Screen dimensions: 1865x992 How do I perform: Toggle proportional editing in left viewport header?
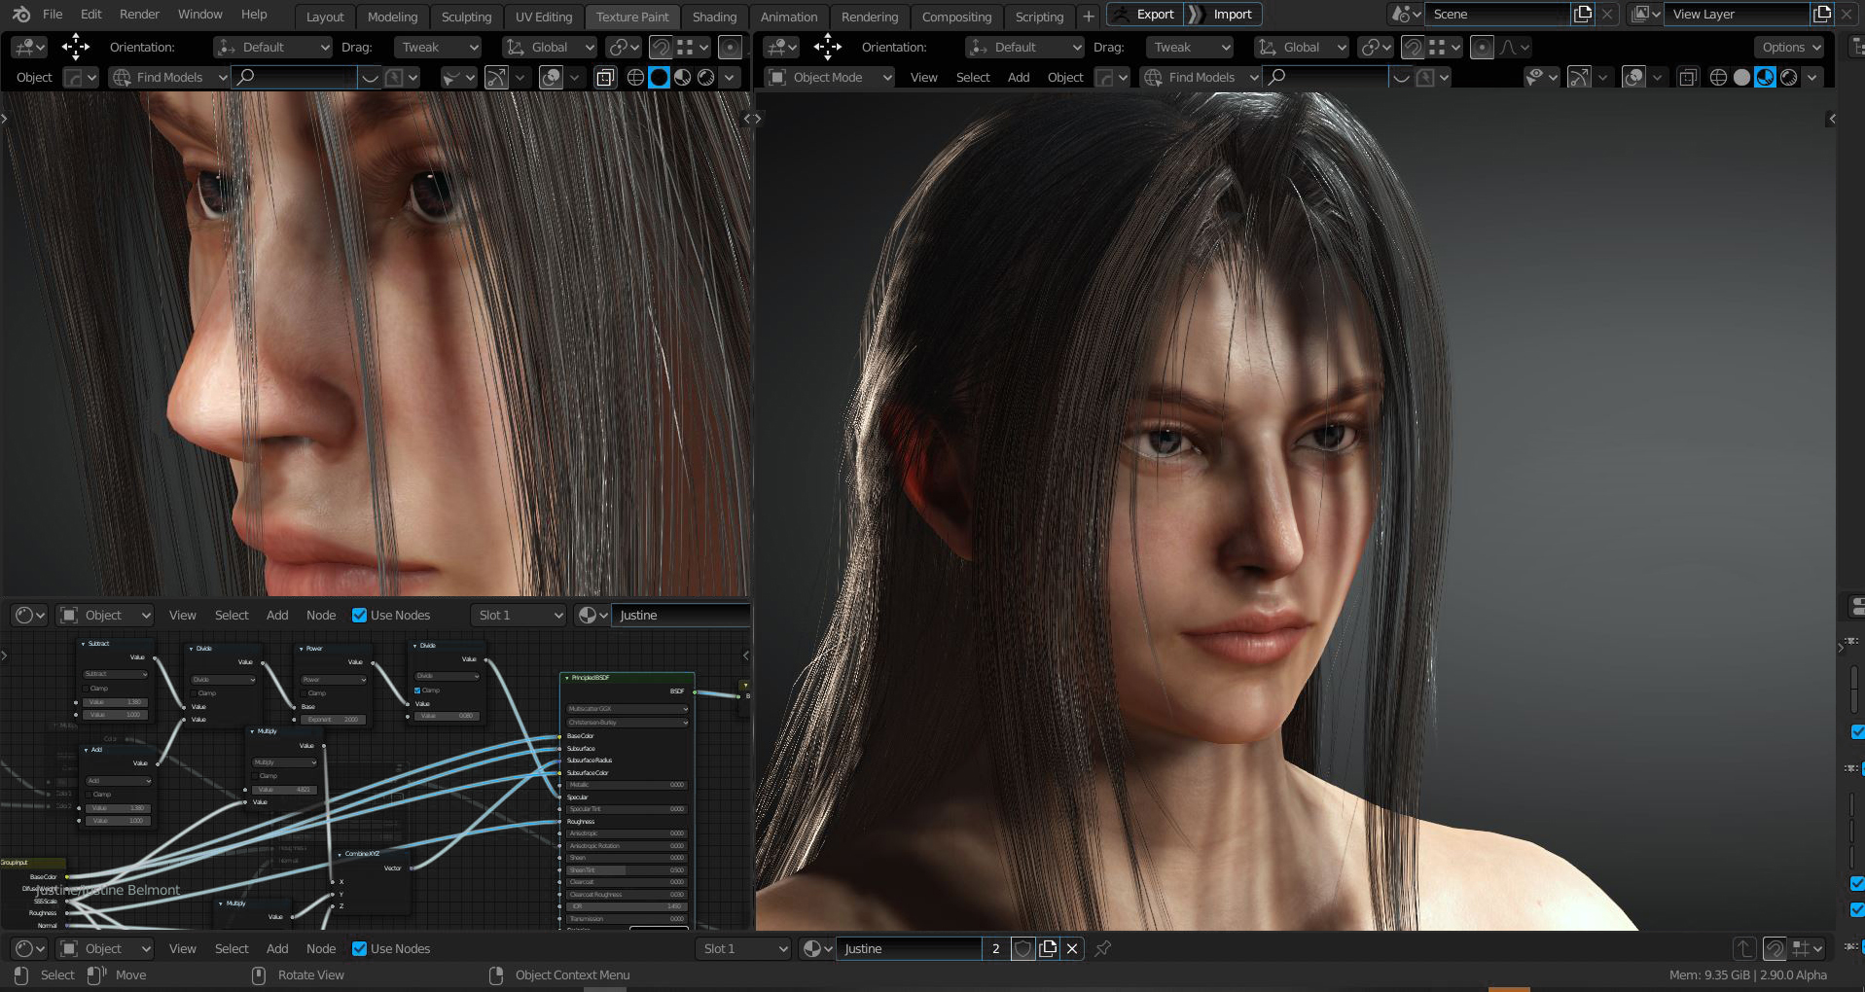pyautogui.click(x=729, y=47)
